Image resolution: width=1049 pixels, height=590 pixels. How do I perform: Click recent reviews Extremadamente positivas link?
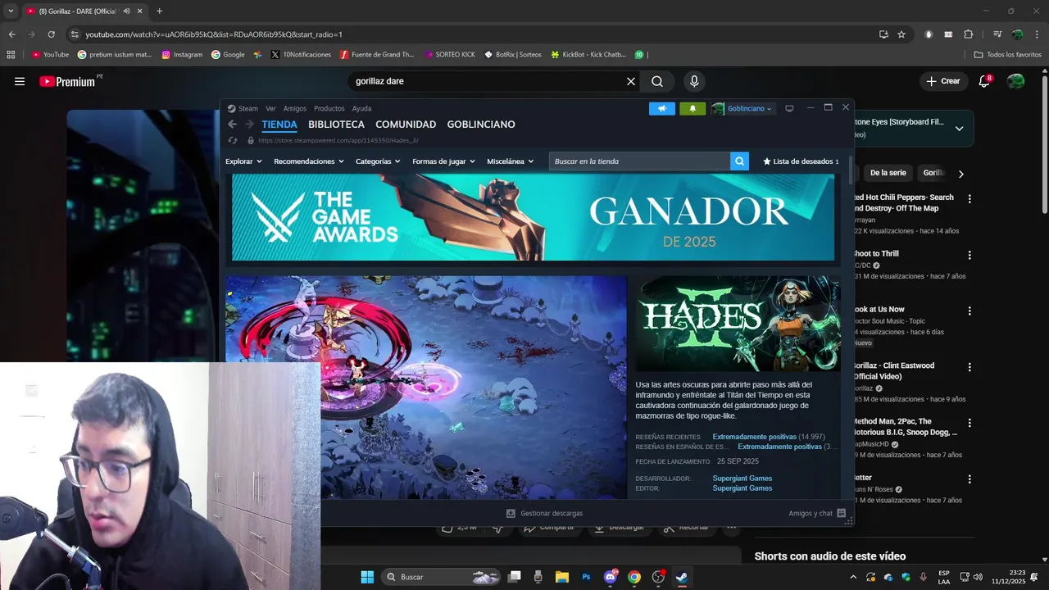[x=754, y=437]
